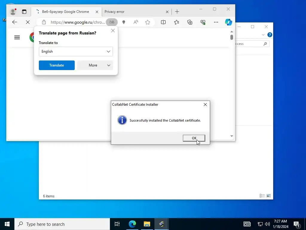Image resolution: width=306 pixels, height=230 pixels.
Task: Expand the More options dropdown
Action: (95, 65)
